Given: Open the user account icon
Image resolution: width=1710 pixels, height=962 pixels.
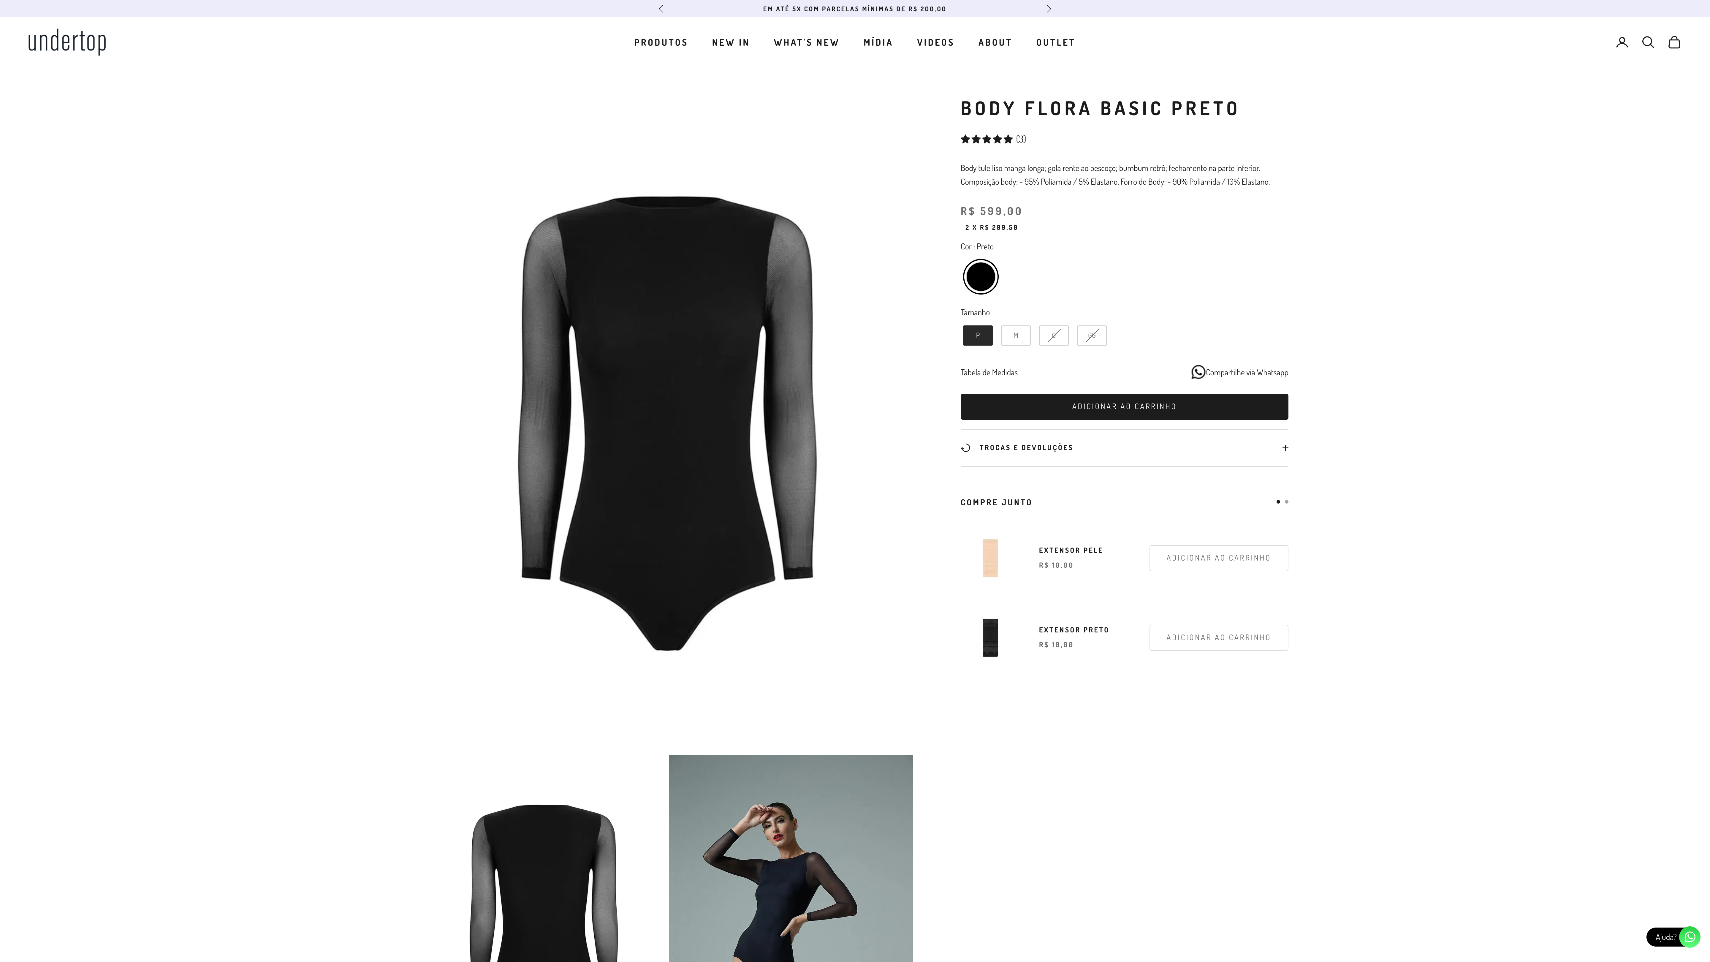Looking at the screenshot, I should tap(1622, 42).
